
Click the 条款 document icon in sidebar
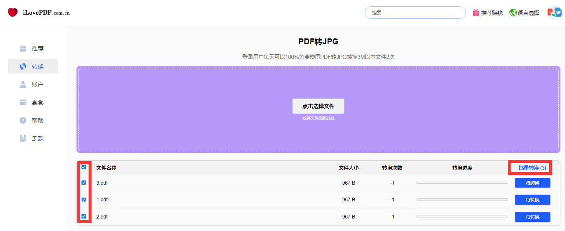coord(23,138)
